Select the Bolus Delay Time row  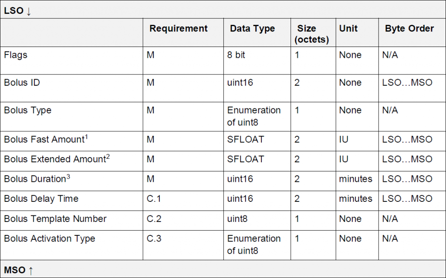(223, 201)
